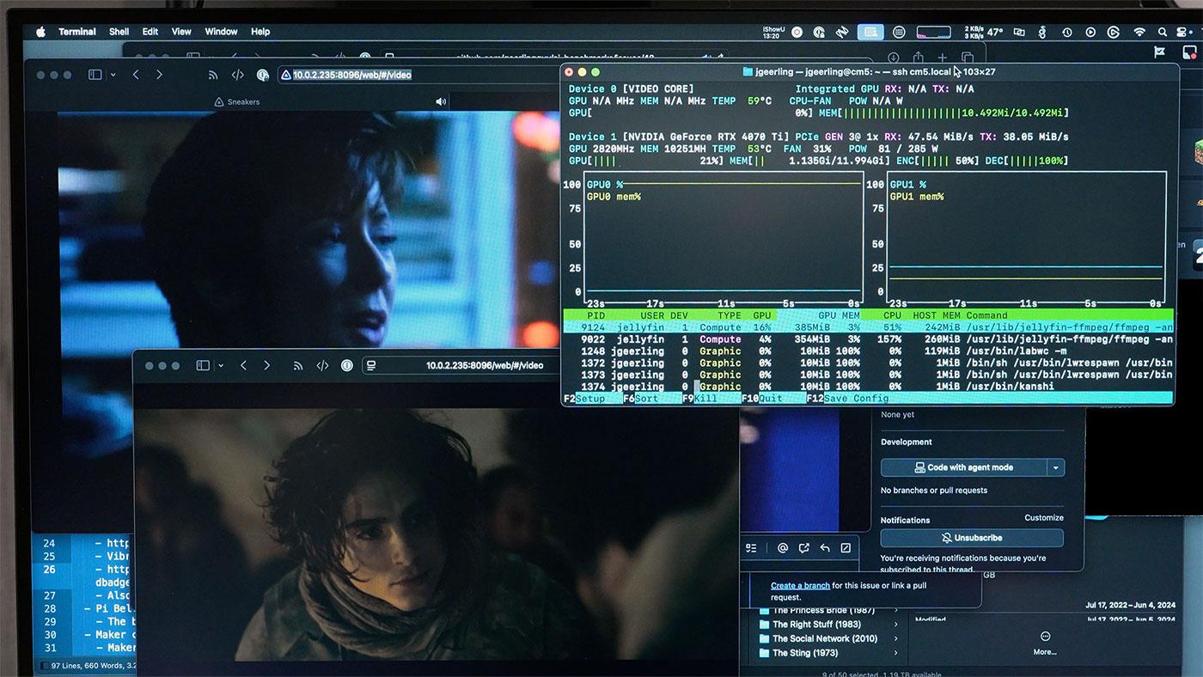Click the address bar showing 10.0.2.235:8096/web/#/video in lower window
Image resolution: width=1203 pixels, height=677 pixels.
tap(484, 365)
